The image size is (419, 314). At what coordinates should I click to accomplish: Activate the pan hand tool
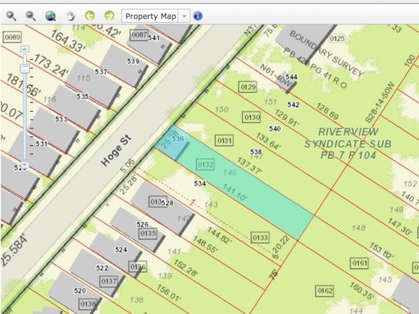[x=71, y=15]
